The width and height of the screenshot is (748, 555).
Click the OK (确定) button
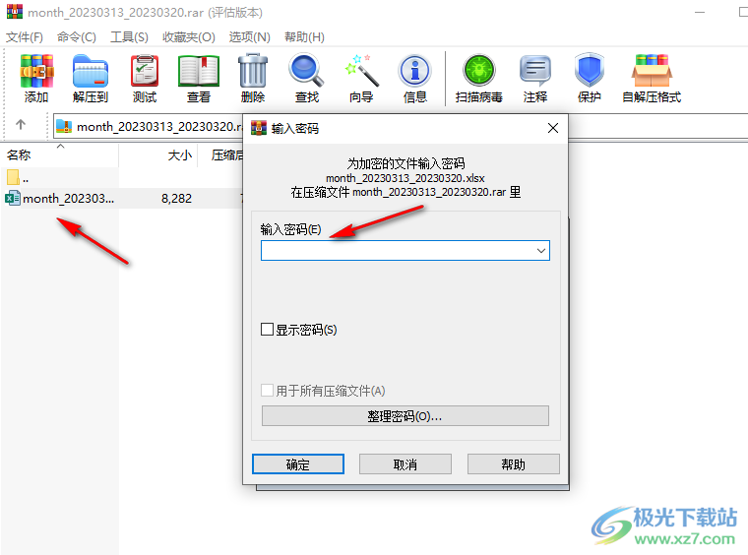tap(297, 463)
